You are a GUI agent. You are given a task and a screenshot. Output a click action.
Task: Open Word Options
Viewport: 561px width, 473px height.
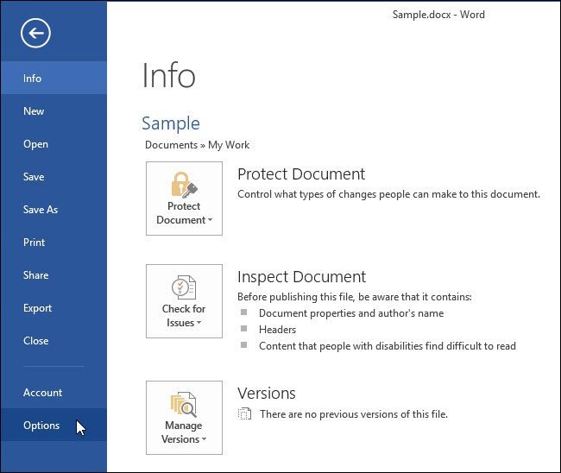[x=41, y=426]
